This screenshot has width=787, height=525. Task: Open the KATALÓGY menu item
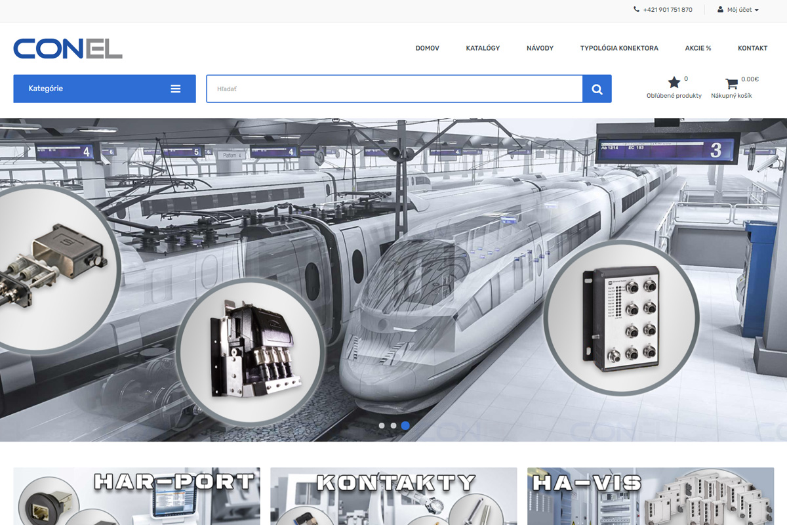(x=483, y=48)
